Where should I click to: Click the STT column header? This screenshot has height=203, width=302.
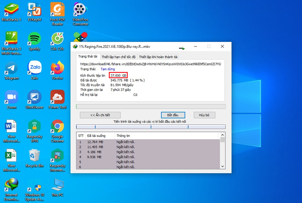click(81, 136)
